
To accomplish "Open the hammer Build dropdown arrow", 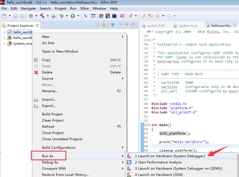I will coord(48,16).
